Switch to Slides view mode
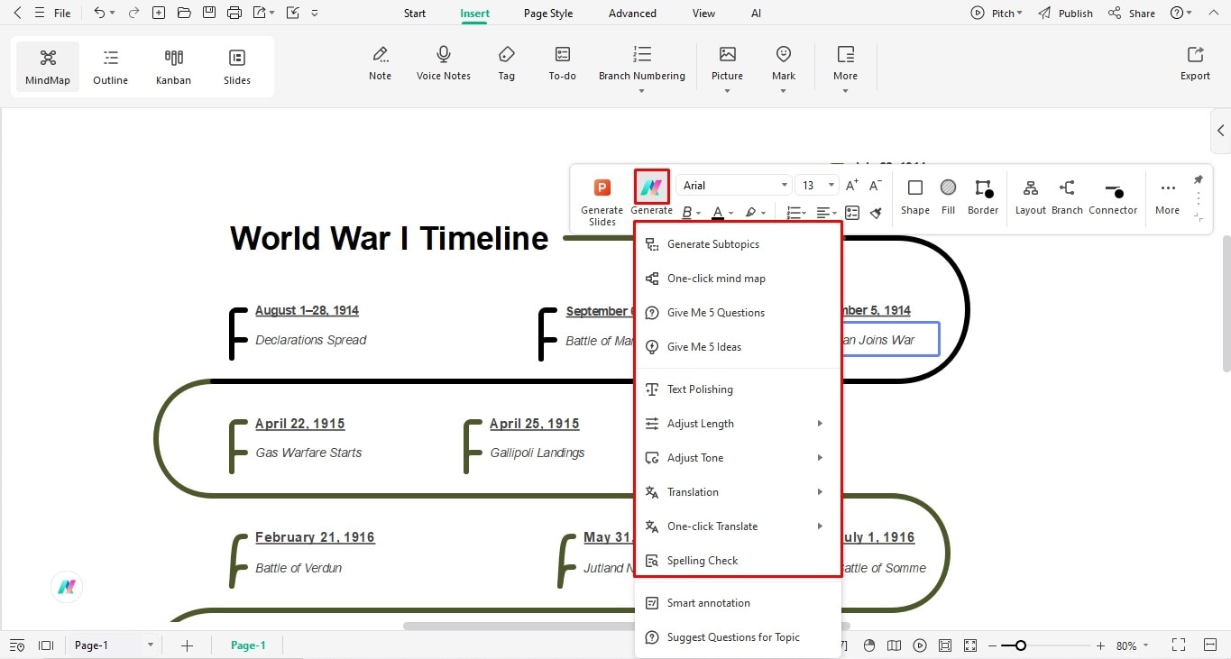This screenshot has height=659, width=1231. click(237, 67)
